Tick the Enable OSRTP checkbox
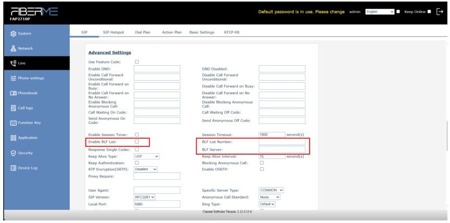Viewport: 450px width, 223px height. [262, 169]
